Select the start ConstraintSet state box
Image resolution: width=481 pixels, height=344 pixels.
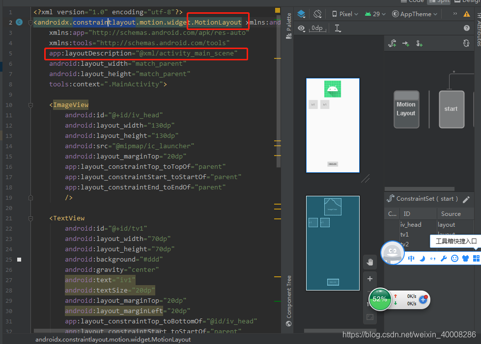point(451,109)
